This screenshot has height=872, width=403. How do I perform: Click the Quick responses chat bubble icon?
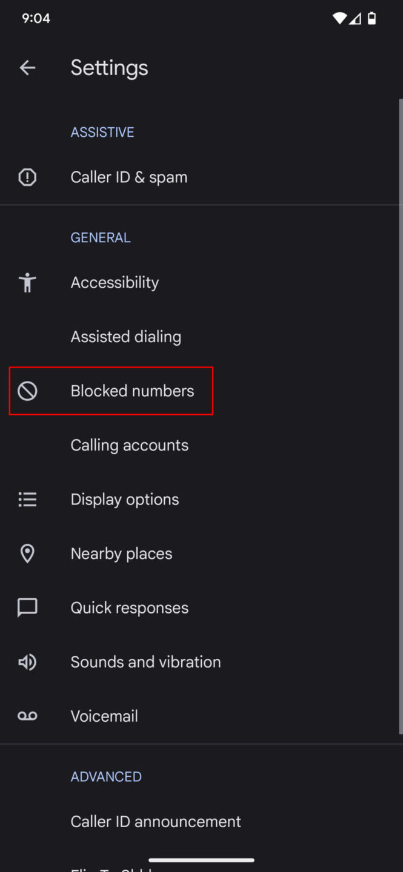click(27, 607)
